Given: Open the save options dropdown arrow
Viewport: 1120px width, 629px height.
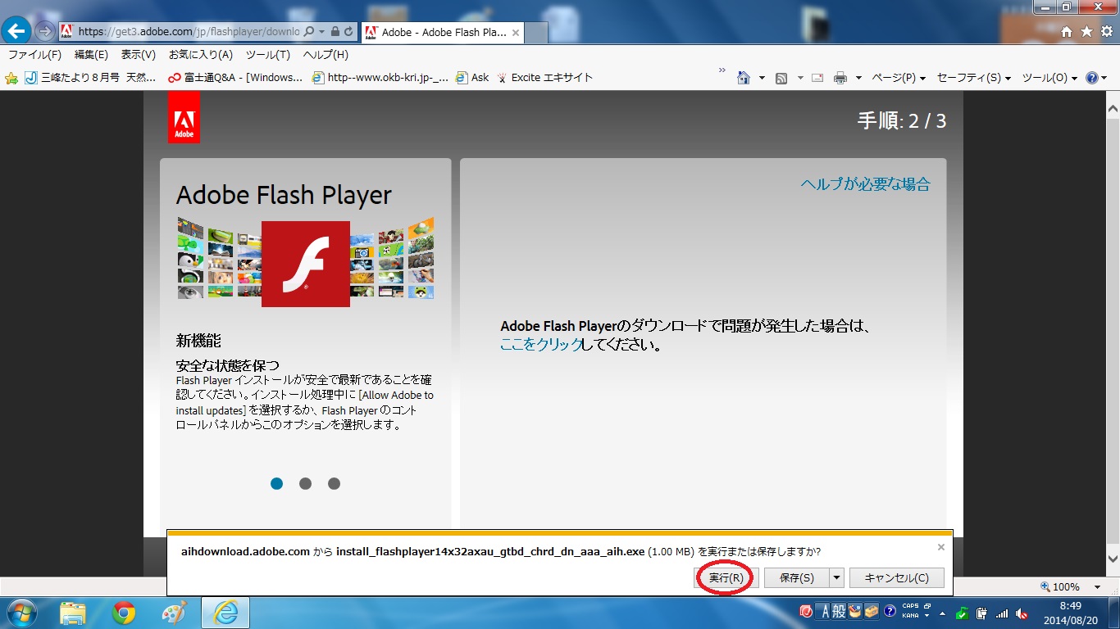Looking at the screenshot, I should pyautogui.click(x=836, y=577).
